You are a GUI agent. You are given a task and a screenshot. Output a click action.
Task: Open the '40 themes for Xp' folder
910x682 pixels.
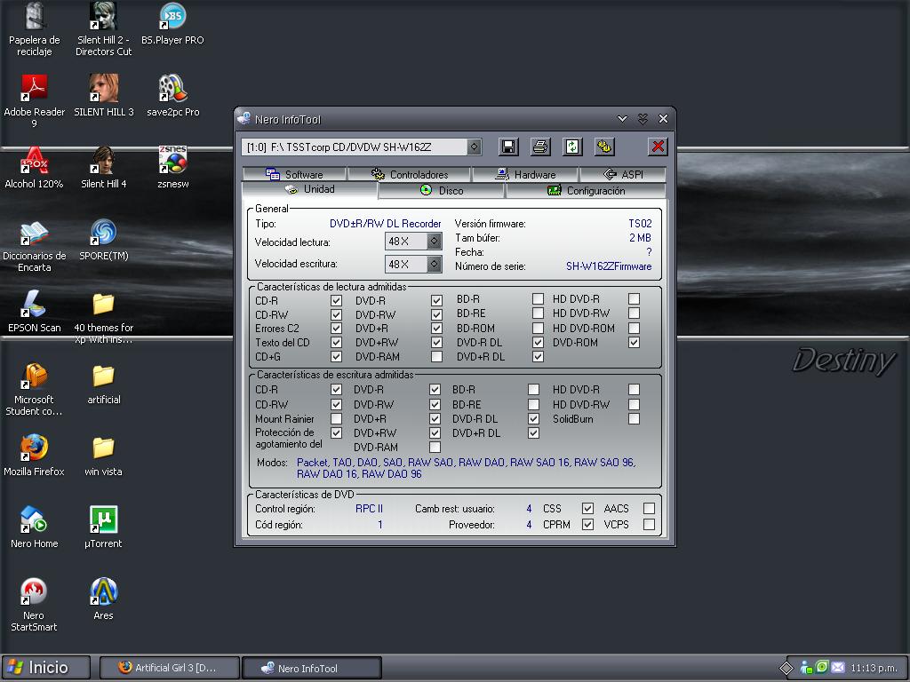pyautogui.click(x=103, y=317)
